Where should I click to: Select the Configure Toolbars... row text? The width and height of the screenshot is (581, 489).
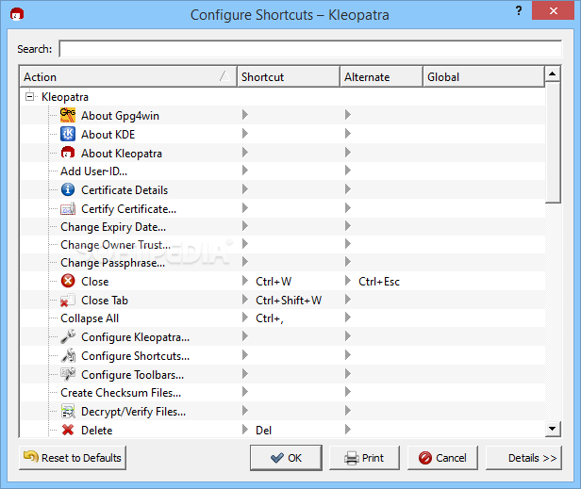(x=132, y=375)
